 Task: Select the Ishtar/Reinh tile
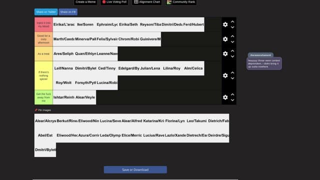pyautogui.click(x=63, y=97)
